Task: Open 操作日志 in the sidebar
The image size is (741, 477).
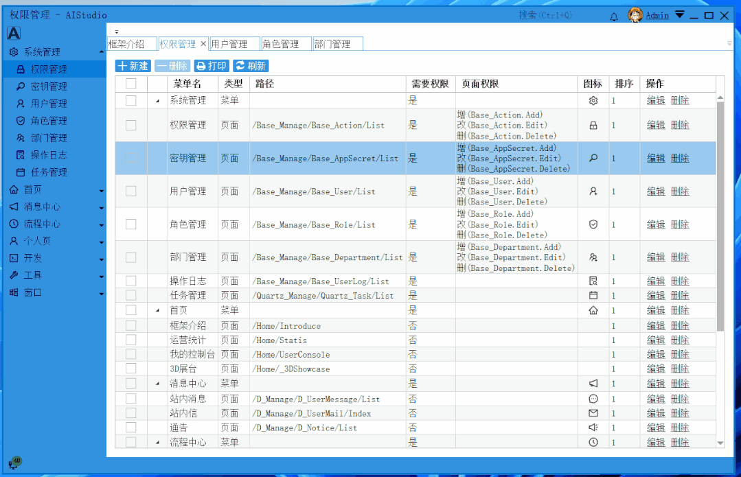Action: click(x=48, y=155)
